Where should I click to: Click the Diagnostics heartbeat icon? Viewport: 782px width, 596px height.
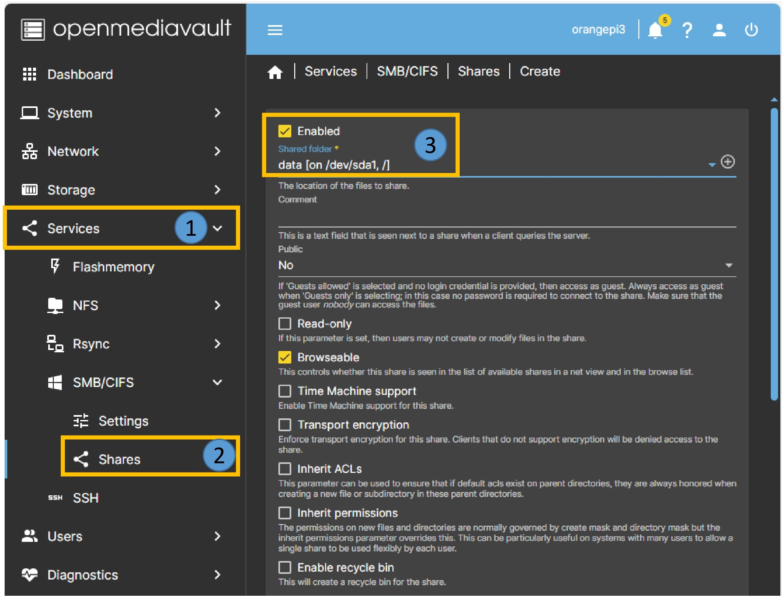tap(29, 575)
